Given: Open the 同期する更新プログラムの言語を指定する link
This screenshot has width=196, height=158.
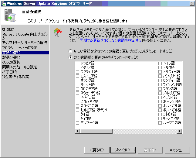Looking at the screenshot, I should (x=110, y=40).
